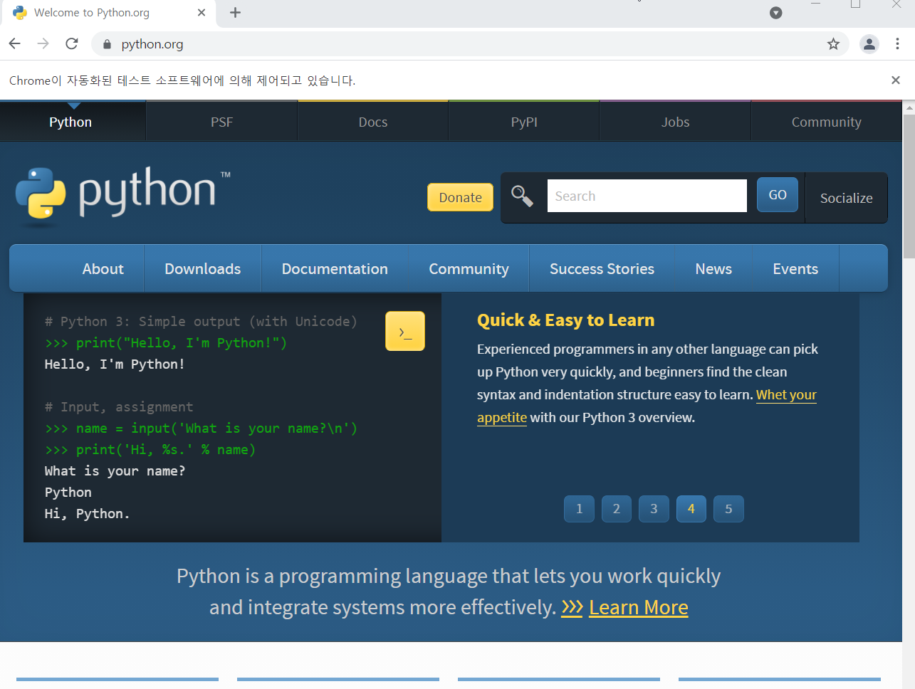Show slide 2 of the code carousel
The image size is (915, 689).
[617, 509]
